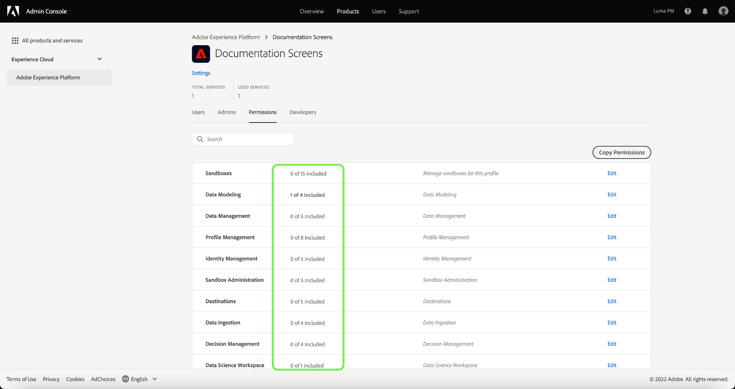Open the English language dropdown
The height and width of the screenshot is (389, 735).
140,379
